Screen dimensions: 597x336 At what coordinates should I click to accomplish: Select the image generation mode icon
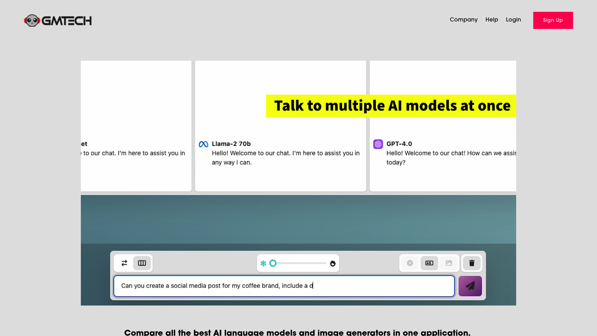tap(449, 263)
